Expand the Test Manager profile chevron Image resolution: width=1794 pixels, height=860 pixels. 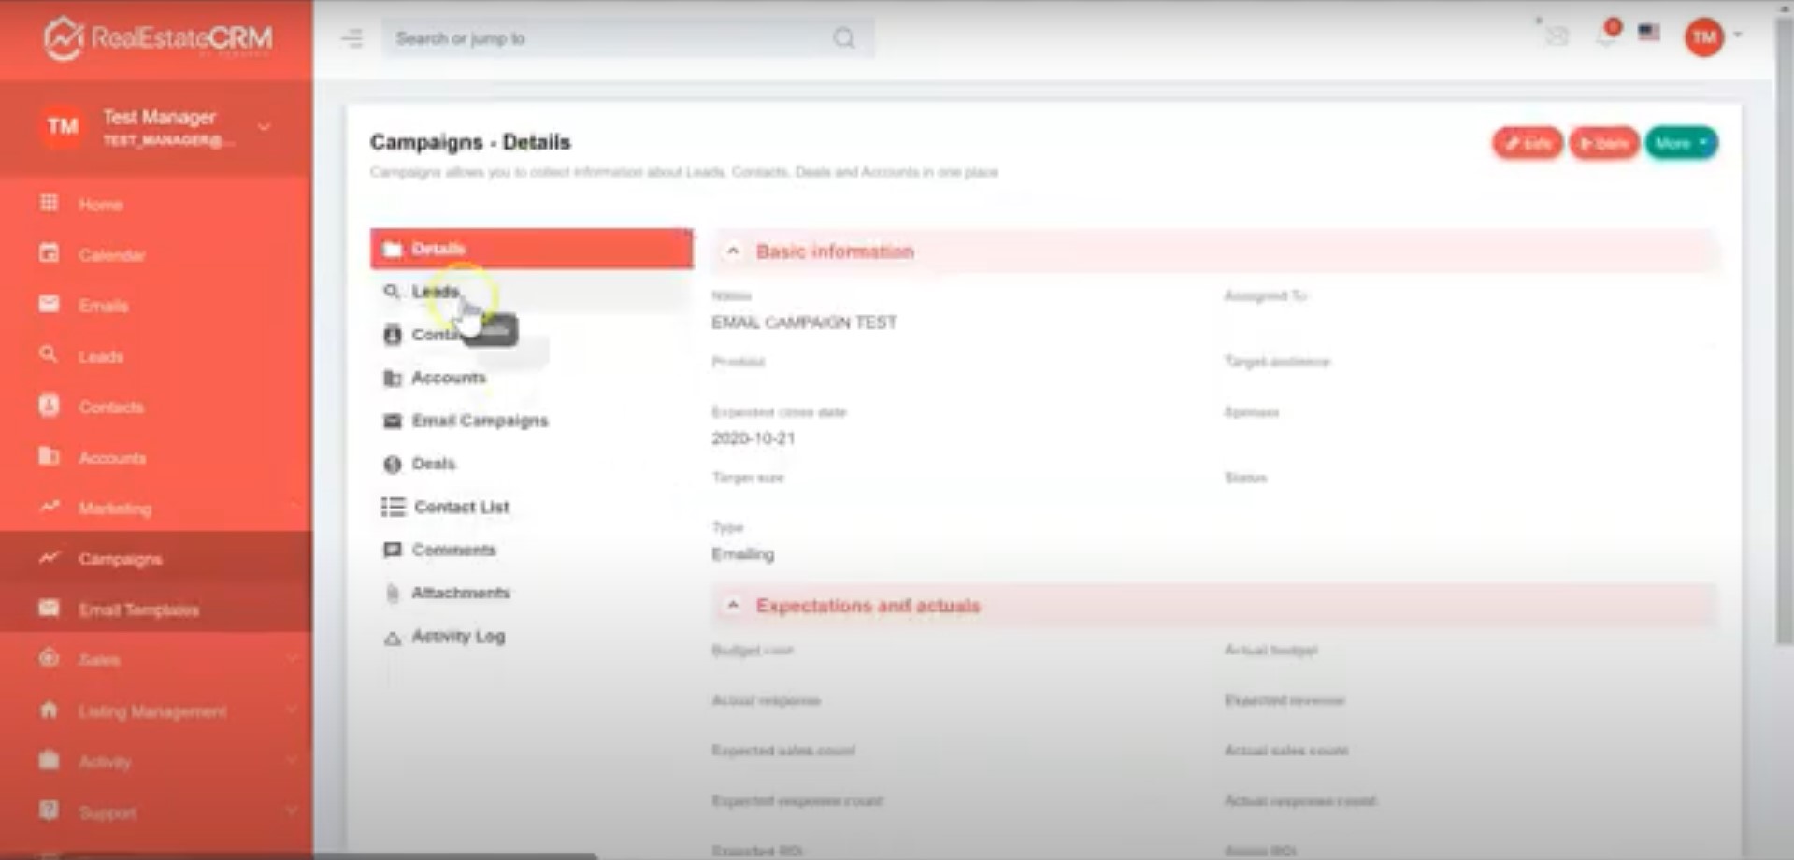point(265,127)
